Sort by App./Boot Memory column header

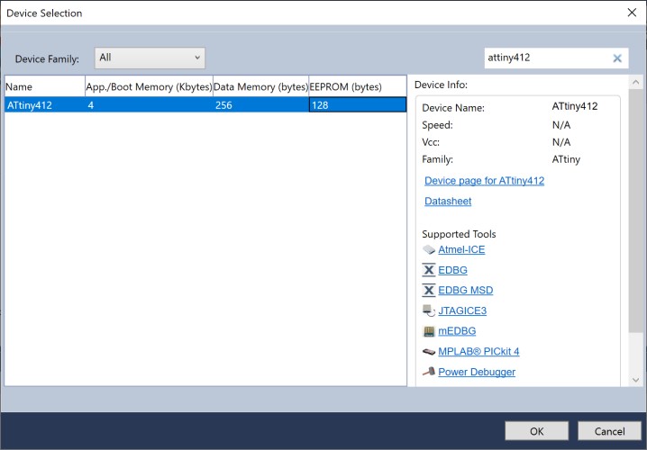coord(149,86)
